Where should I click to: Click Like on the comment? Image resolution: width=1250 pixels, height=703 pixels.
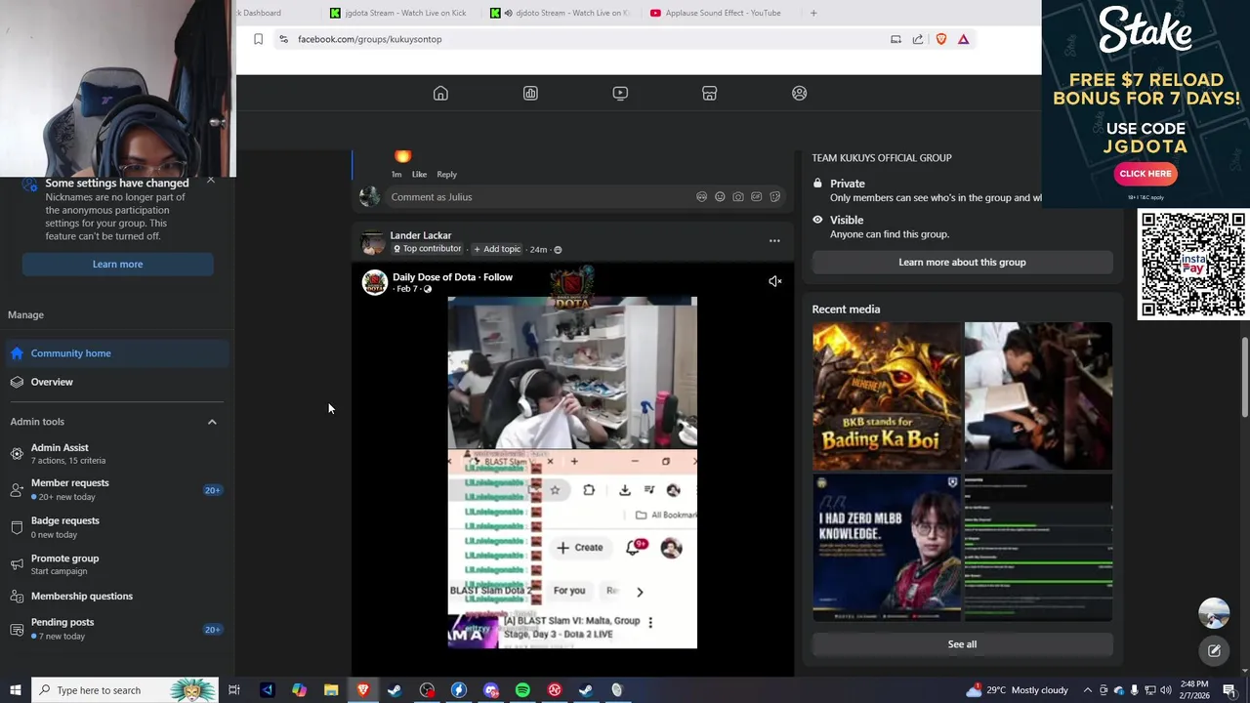(419, 174)
